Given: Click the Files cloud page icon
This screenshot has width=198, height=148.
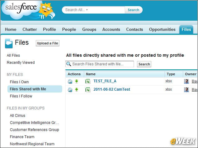Looking at the screenshot, I should click(9, 43).
